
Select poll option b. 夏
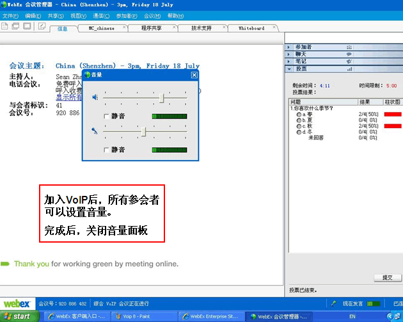(299, 120)
